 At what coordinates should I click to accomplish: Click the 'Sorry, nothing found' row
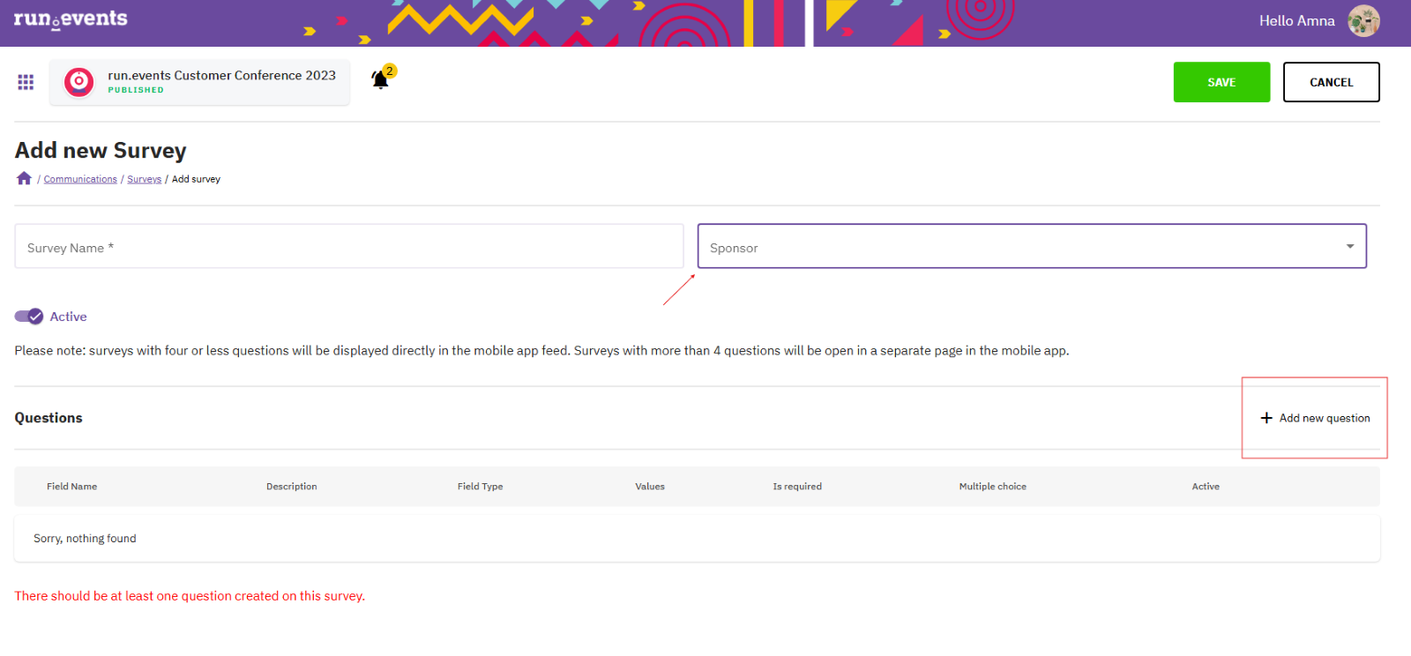coord(697,538)
